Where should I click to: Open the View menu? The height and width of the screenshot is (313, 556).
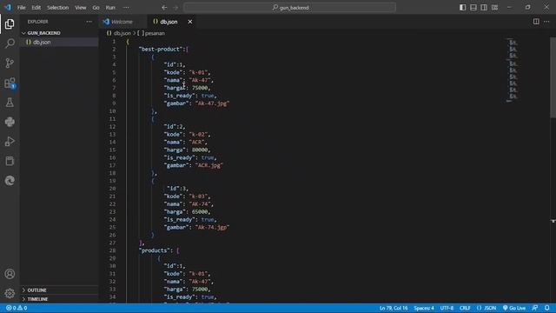[x=81, y=8]
